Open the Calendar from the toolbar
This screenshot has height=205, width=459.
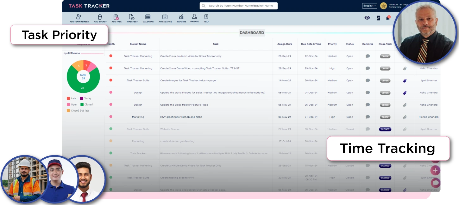[148, 18]
